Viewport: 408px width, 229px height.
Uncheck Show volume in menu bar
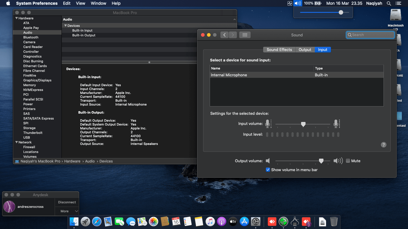pyautogui.click(x=268, y=170)
